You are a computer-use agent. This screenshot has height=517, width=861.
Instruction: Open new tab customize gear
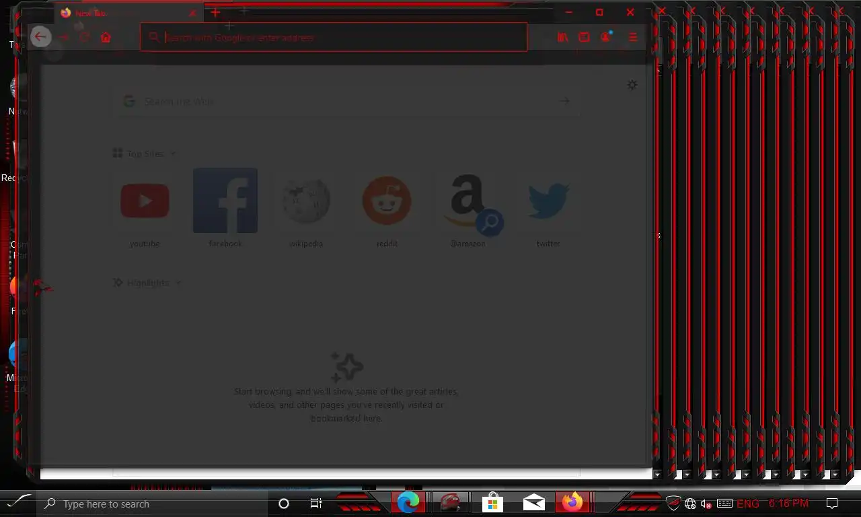(632, 85)
